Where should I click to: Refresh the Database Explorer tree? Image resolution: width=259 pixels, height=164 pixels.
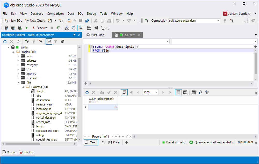[5, 42]
